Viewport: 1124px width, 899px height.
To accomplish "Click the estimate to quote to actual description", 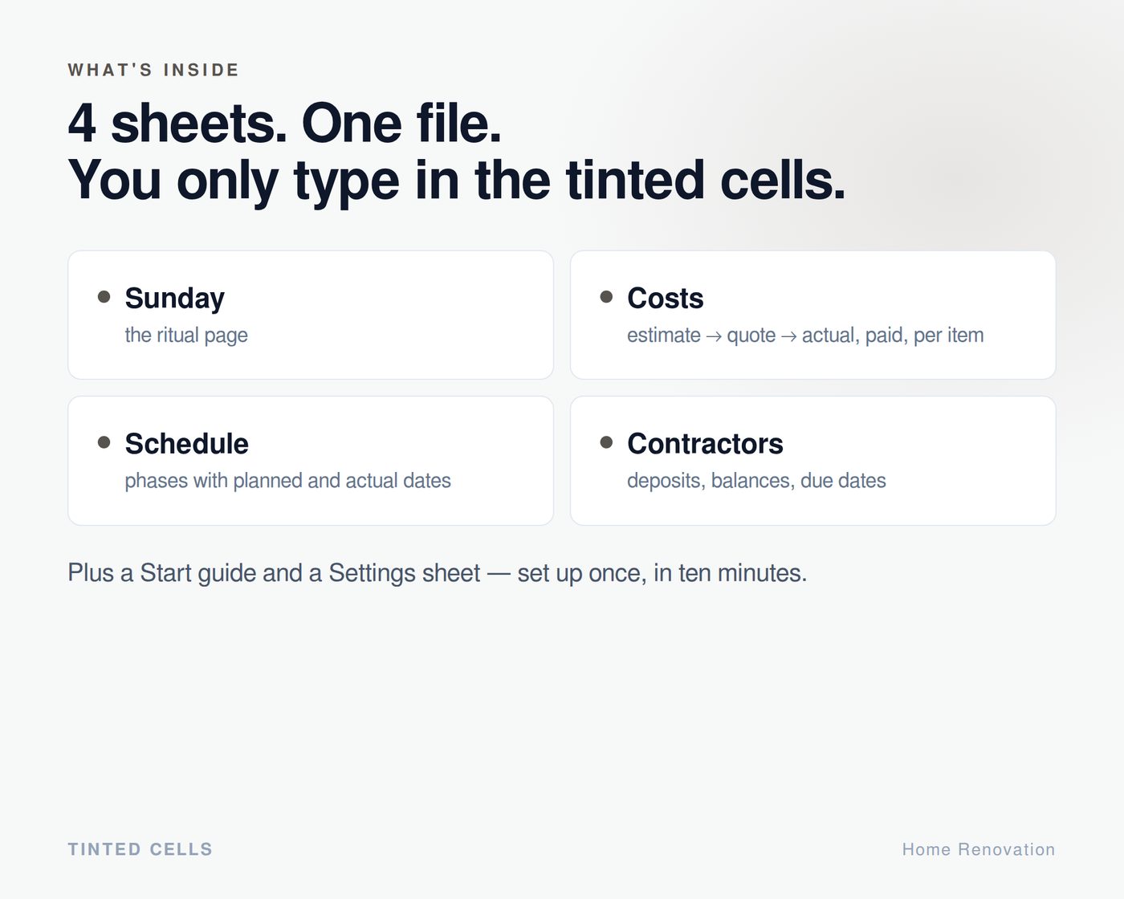I will (805, 336).
